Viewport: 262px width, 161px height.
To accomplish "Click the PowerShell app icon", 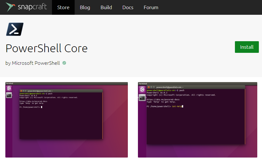I will (x=15, y=29).
